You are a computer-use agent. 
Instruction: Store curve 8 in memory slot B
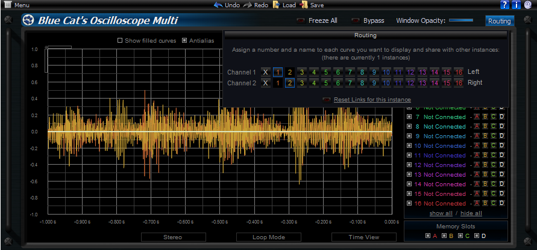click(485, 126)
